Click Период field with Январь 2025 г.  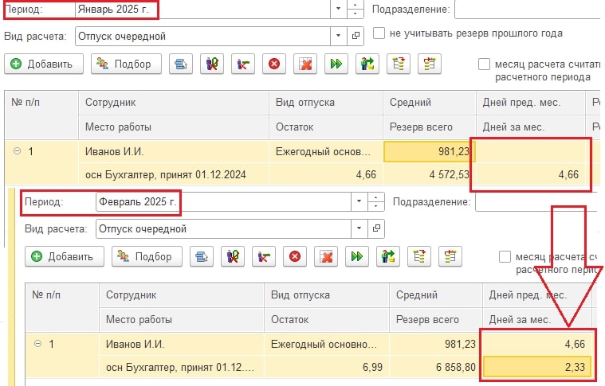point(202,9)
